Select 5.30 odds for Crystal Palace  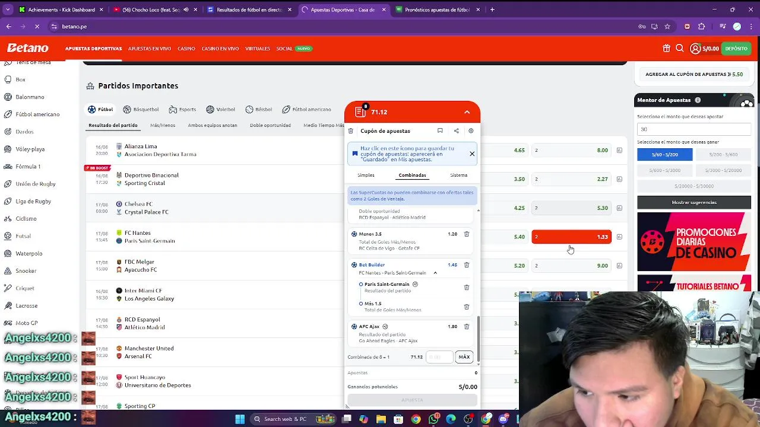(x=571, y=208)
